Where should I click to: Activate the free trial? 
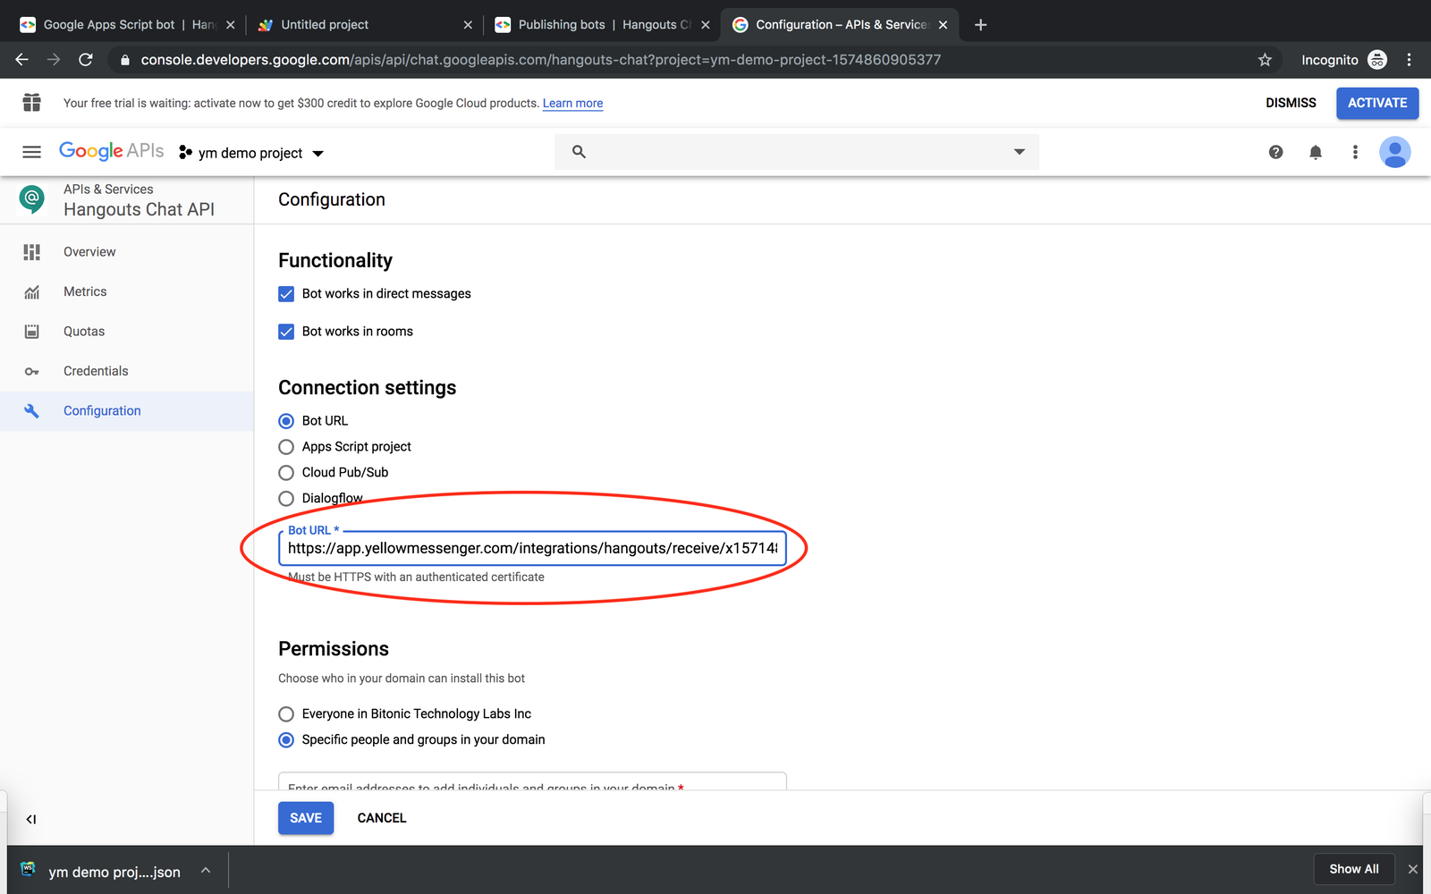[x=1377, y=103]
